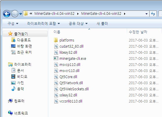Click the Qt5Core.dll file icon
The height and width of the screenshot is (117, 162).
click(56, 77)
